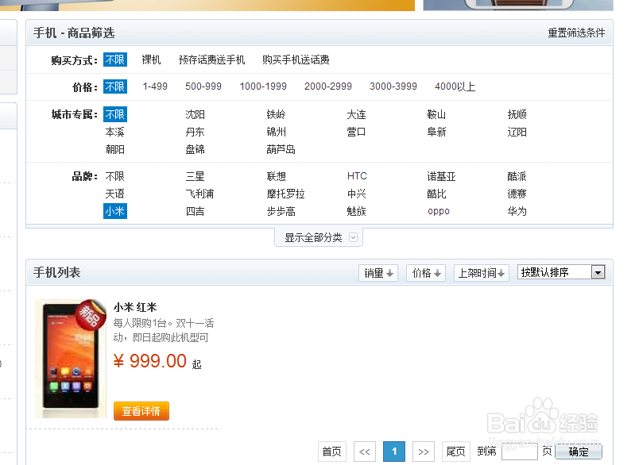This screenshot has height=465, width=635.
Task: Filter by price range 1-499
Action: [155, 86]
